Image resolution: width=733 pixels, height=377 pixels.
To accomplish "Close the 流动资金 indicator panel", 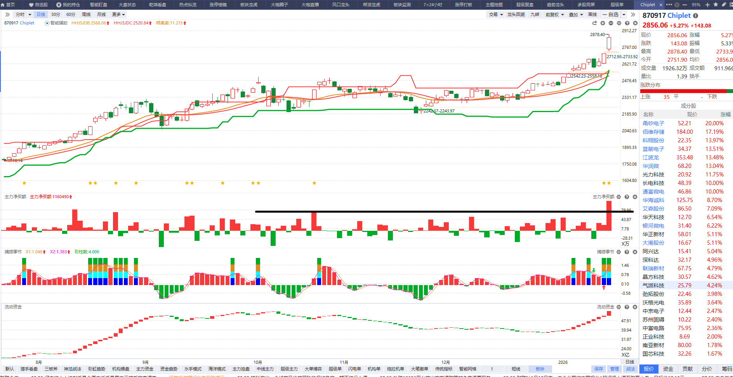I will click(635, 307).
